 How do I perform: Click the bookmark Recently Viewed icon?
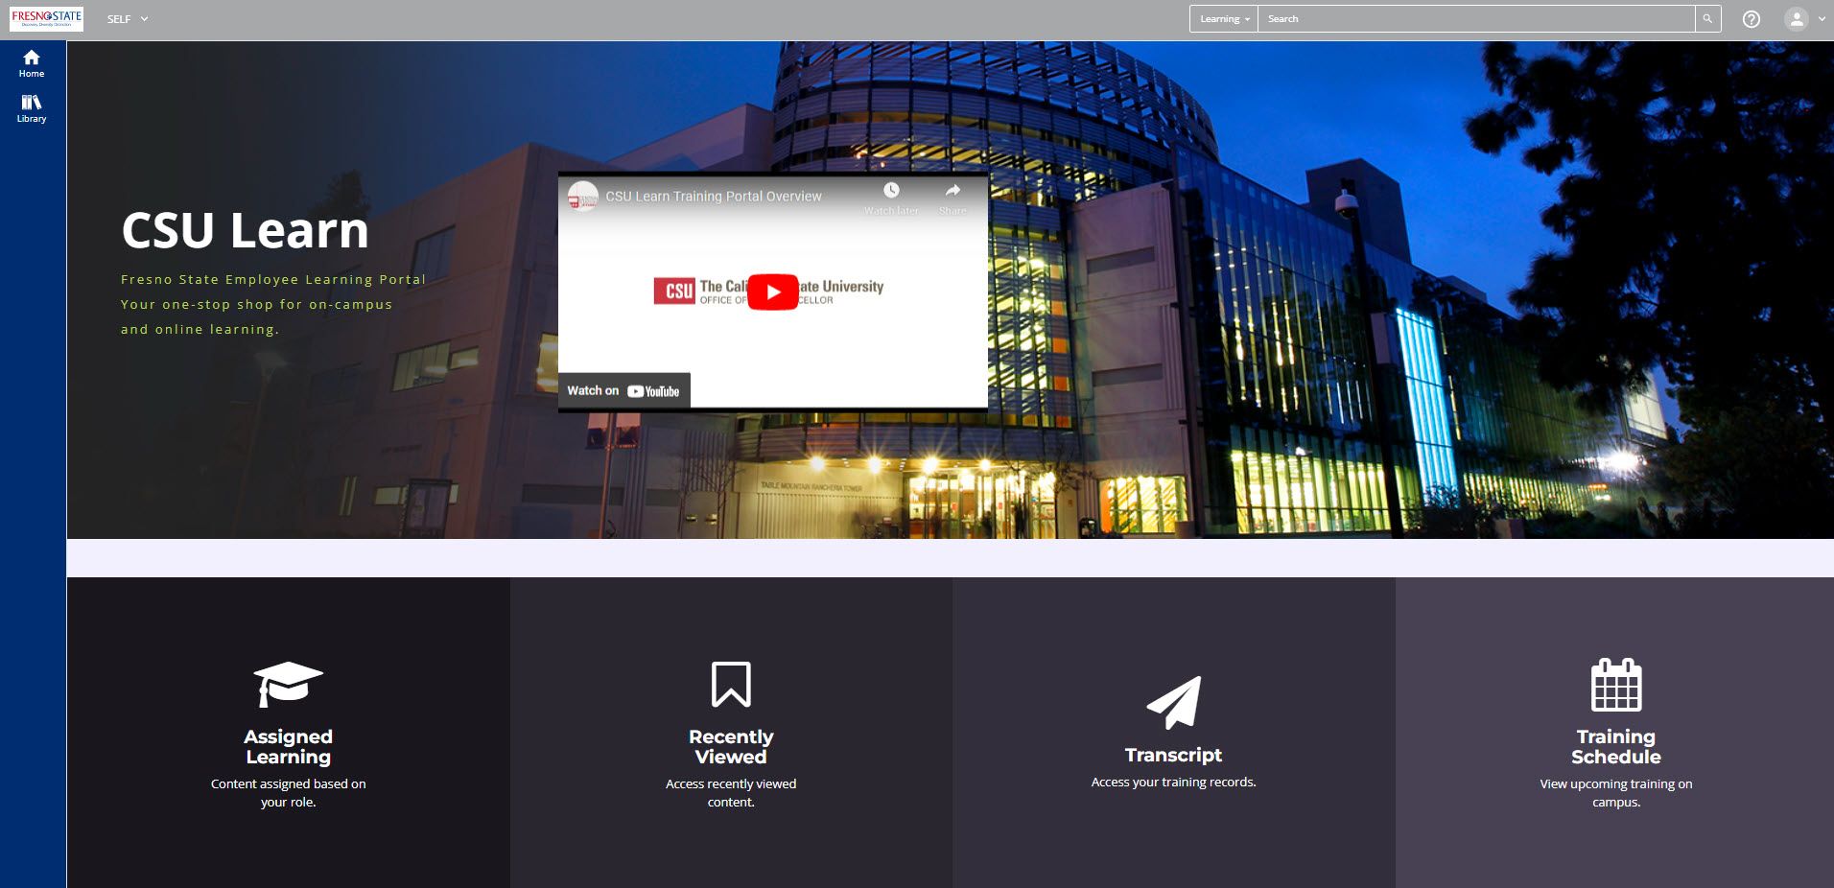(731, 684)
